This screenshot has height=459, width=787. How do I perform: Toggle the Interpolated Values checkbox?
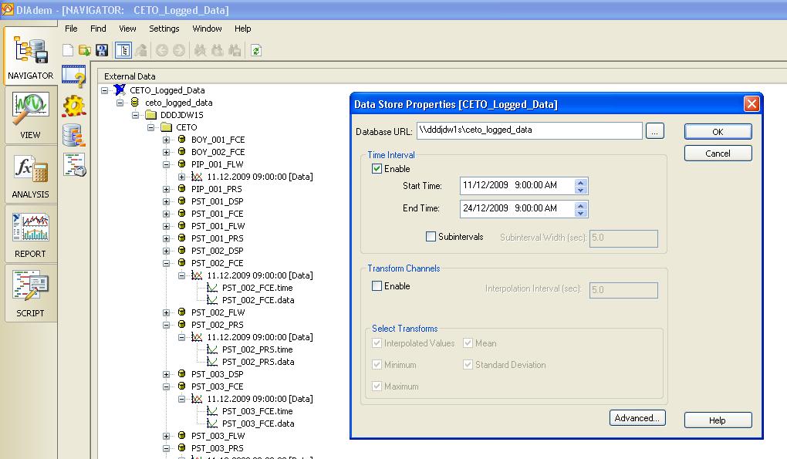click(377, 343)
